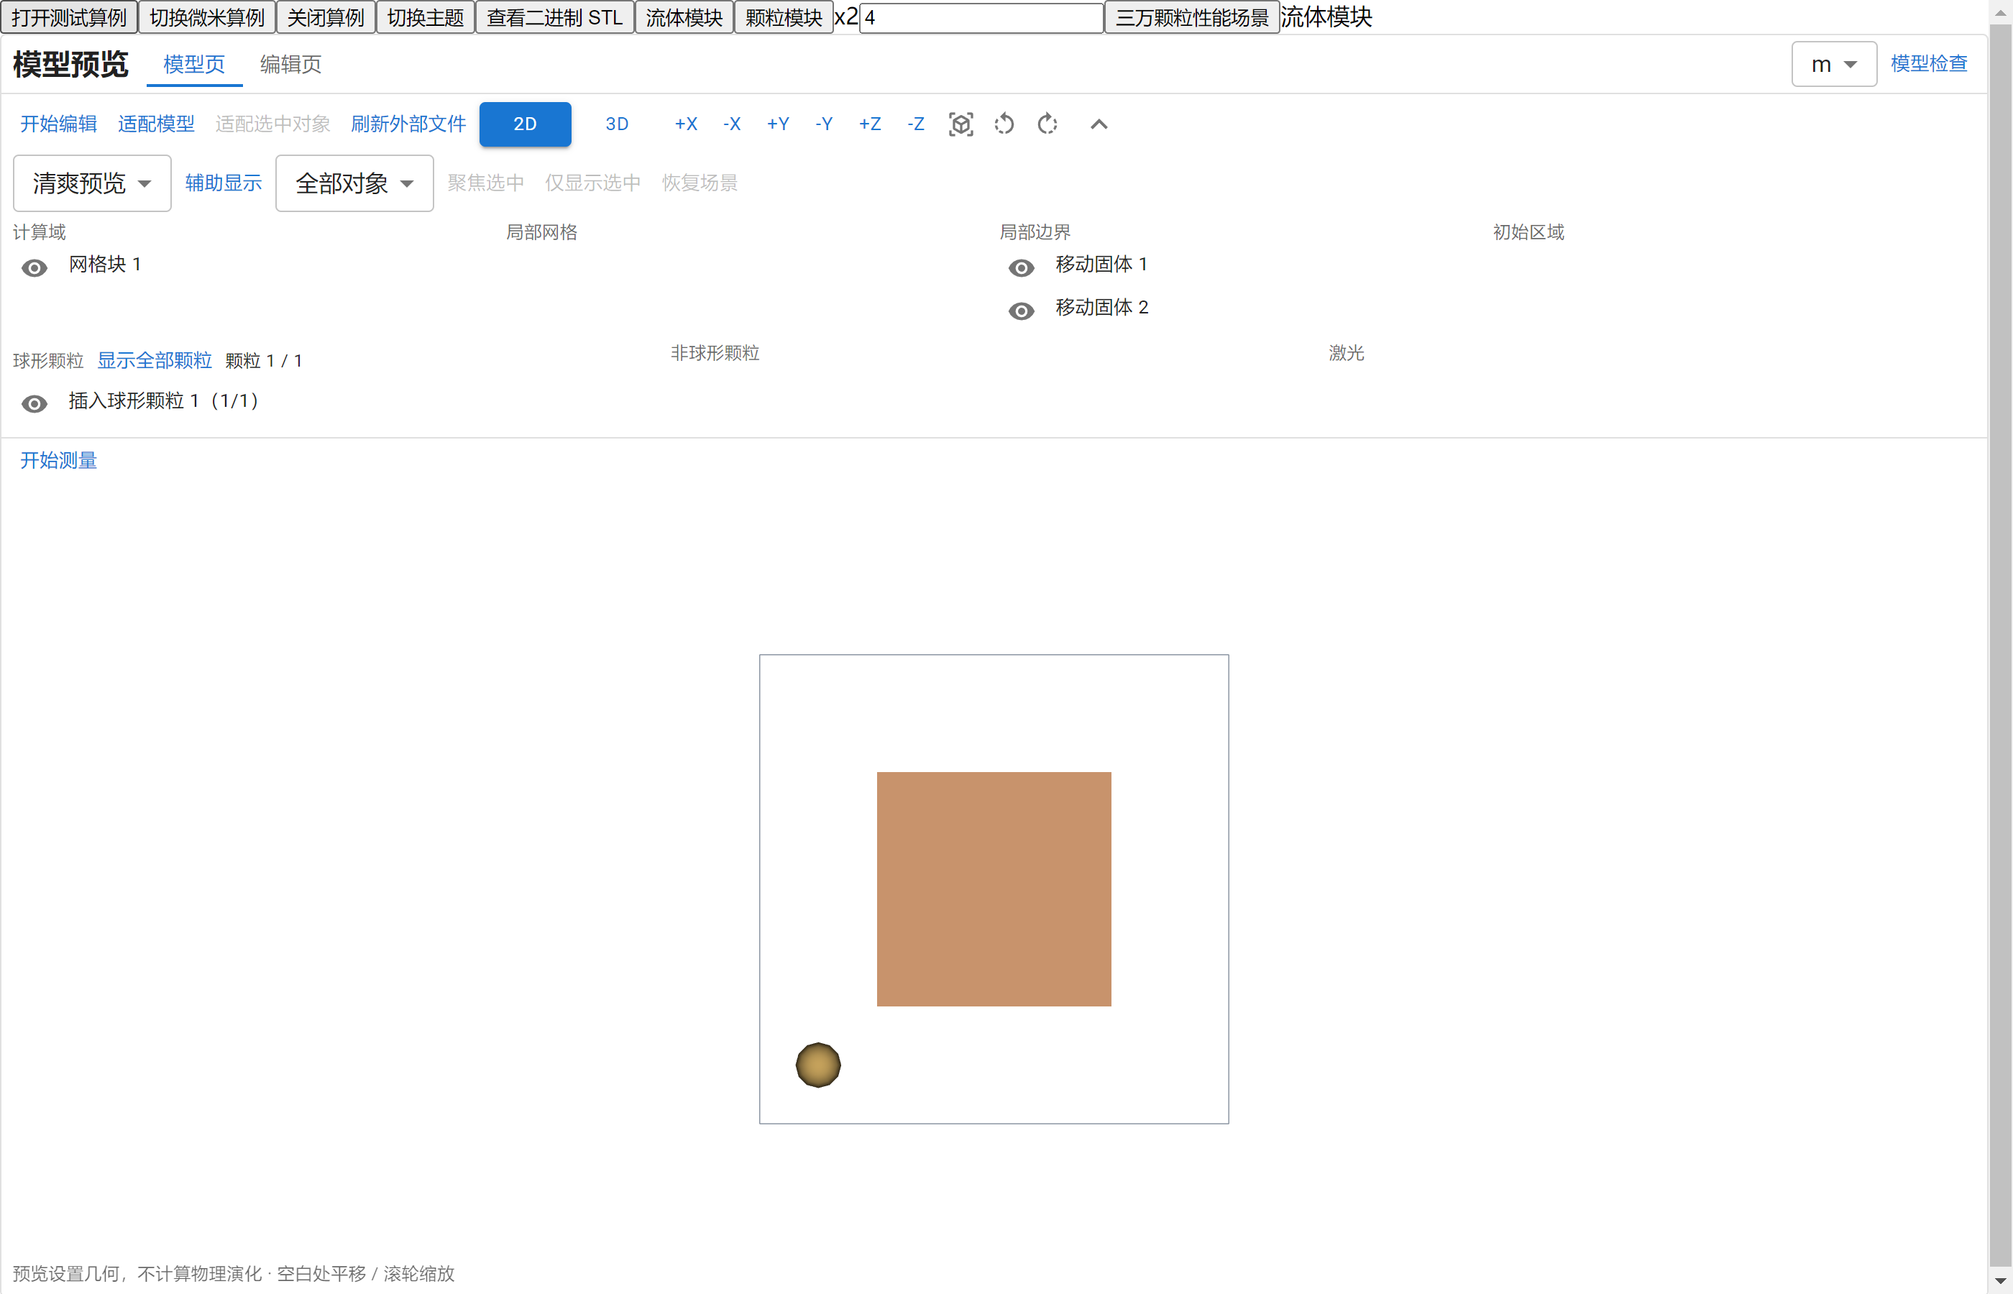2013x1294 pixels.
Task: Open the unit dropdown showing m
Action: click(x=1834, y=65)
